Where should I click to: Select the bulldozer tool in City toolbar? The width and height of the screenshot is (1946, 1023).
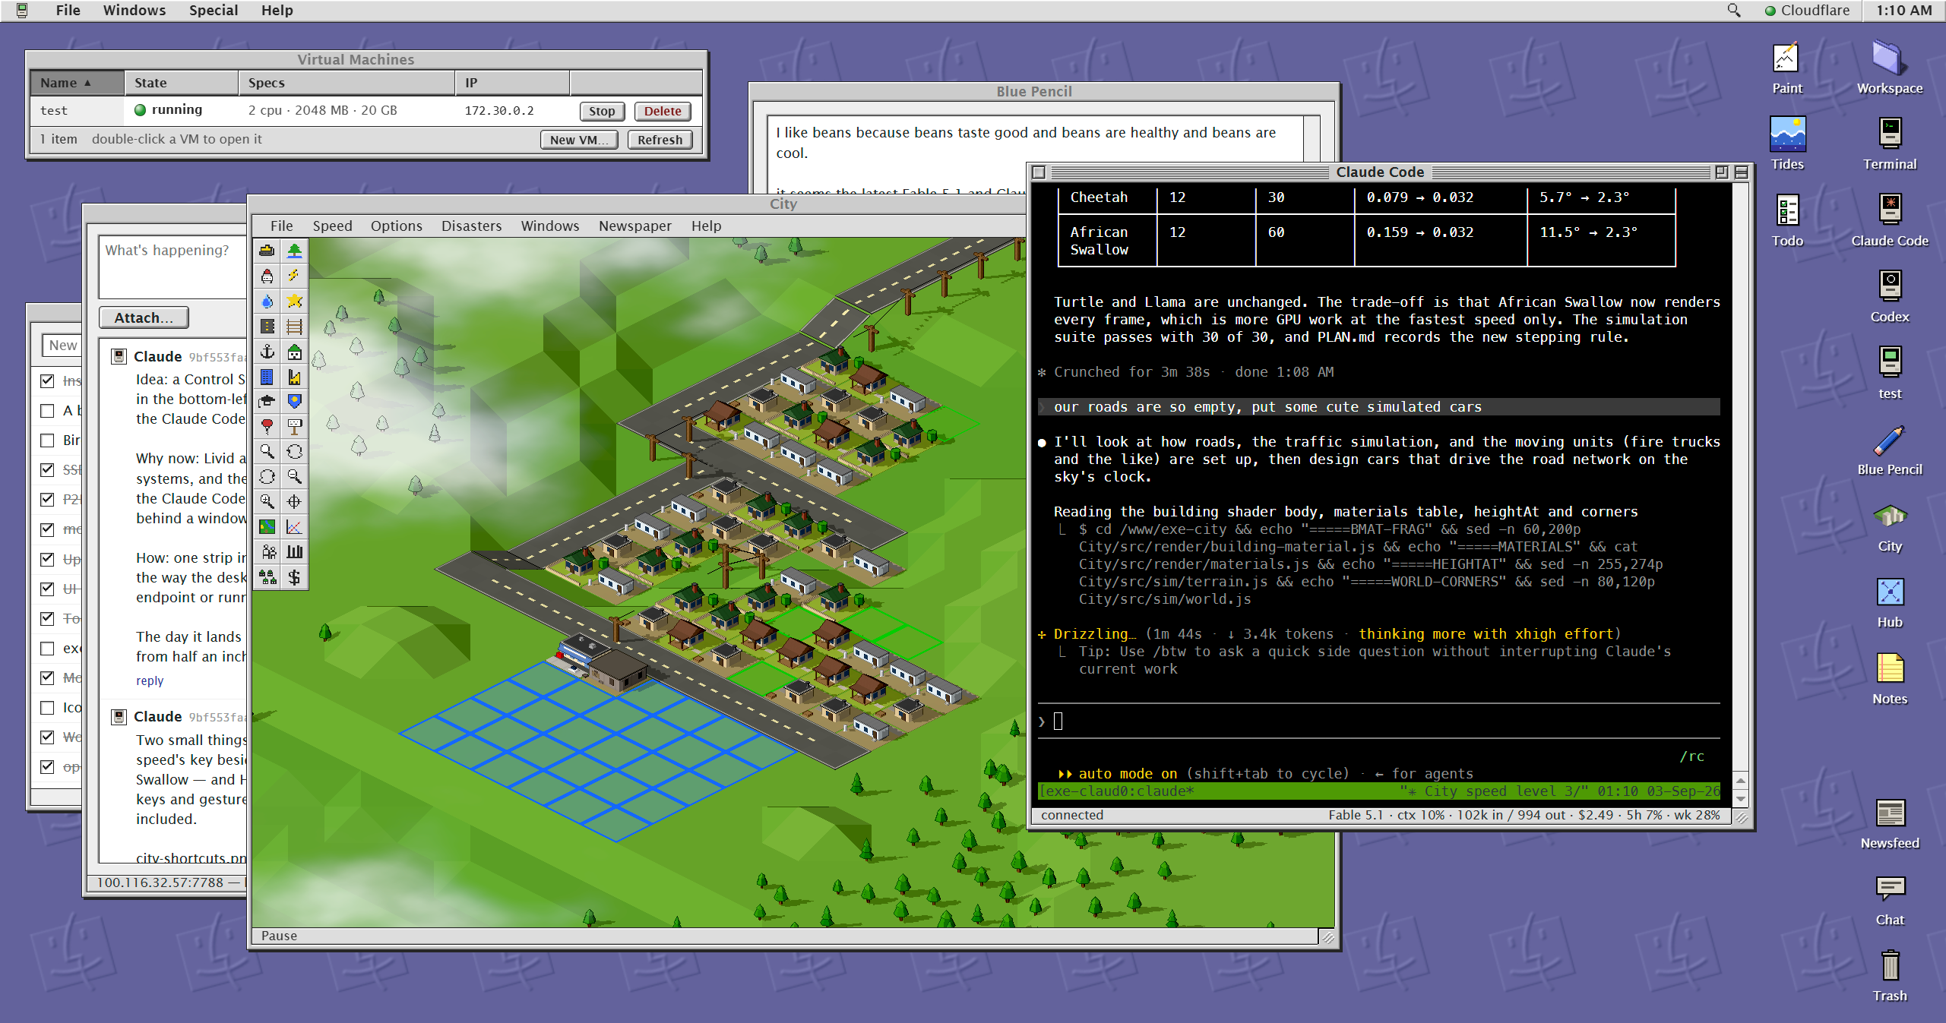[x=267, y=251]
